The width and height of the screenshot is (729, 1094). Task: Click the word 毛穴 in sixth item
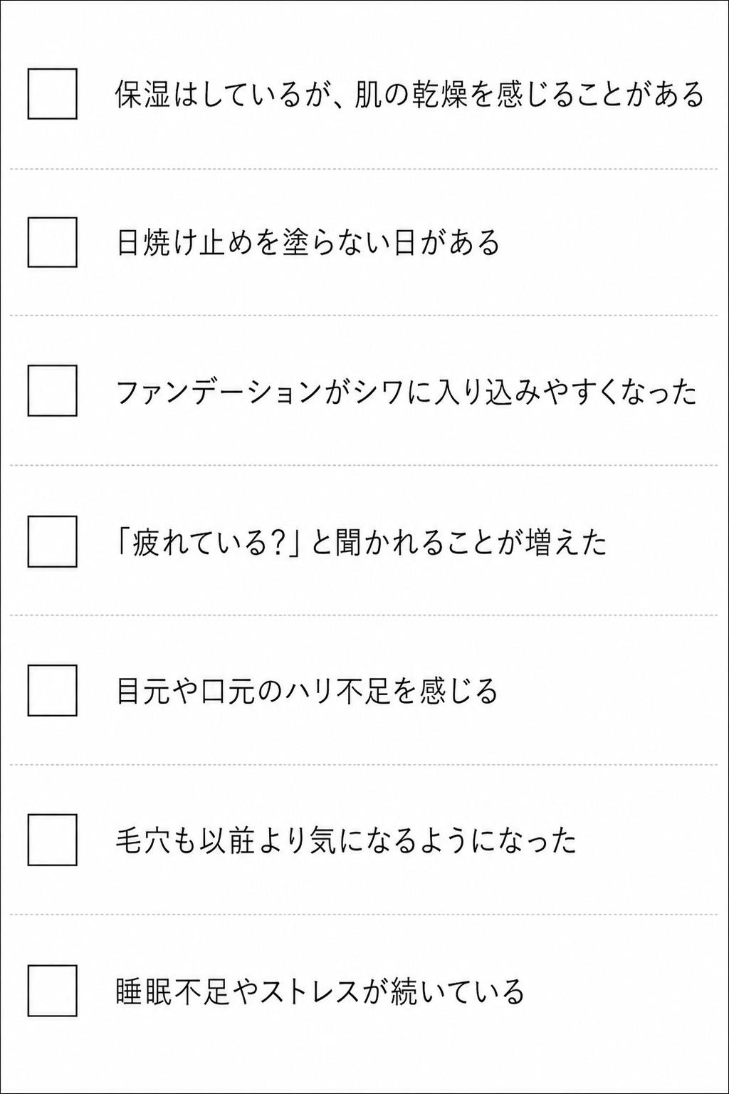pos(143,841)
